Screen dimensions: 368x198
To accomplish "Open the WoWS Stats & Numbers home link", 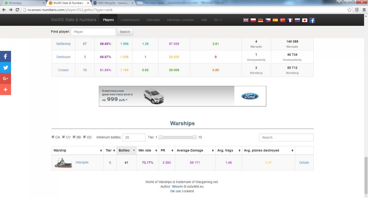I will click(74, 20).
